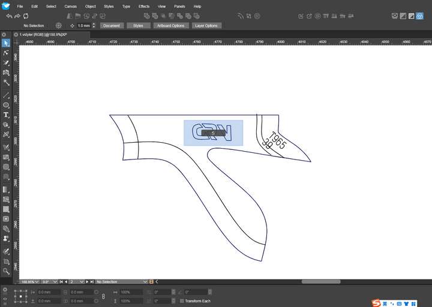Go to the last artboard
The height and width of the screenshot is (307, 432).
pos(92,282)
